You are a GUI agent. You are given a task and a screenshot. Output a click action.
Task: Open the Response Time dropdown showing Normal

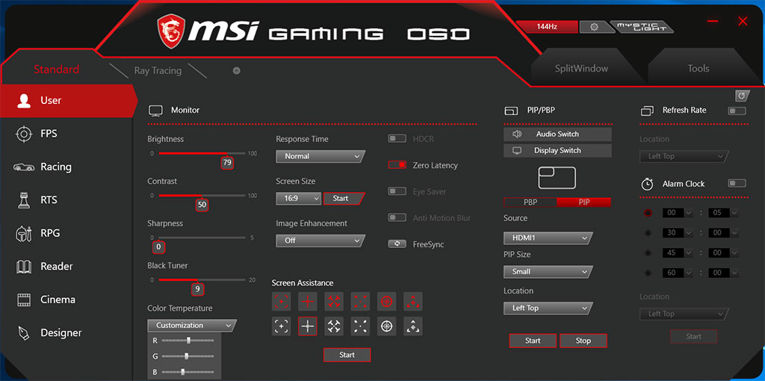tap(320, 156)
